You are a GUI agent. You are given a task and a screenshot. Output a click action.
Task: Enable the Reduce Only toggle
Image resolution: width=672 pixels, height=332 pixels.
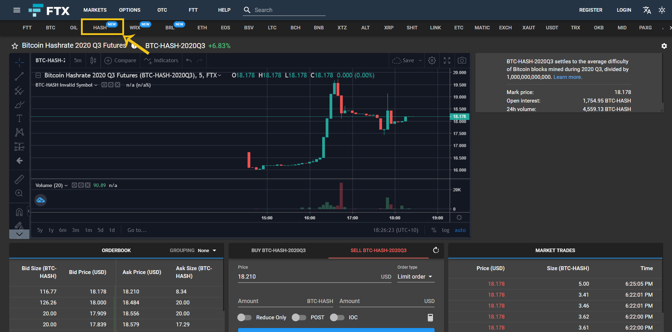tap(244, 318)
